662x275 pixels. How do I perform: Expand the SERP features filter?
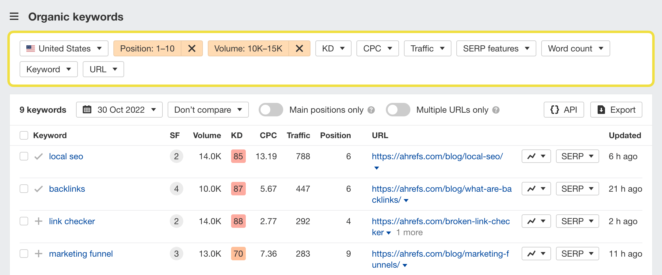(496, 48)
